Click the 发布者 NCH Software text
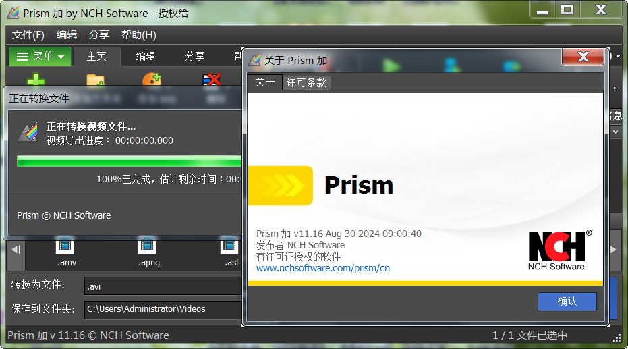 click(x=300, y=245)
